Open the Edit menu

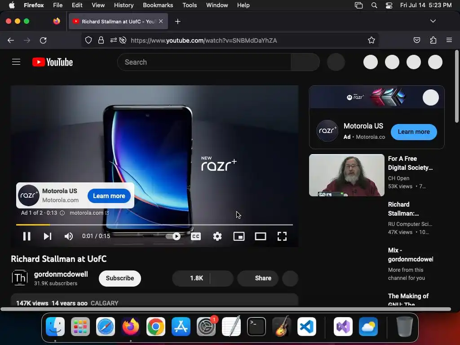pos(77,5)
